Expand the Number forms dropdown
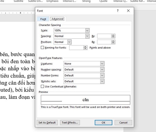The image size is (156, 132). [102, 75]
